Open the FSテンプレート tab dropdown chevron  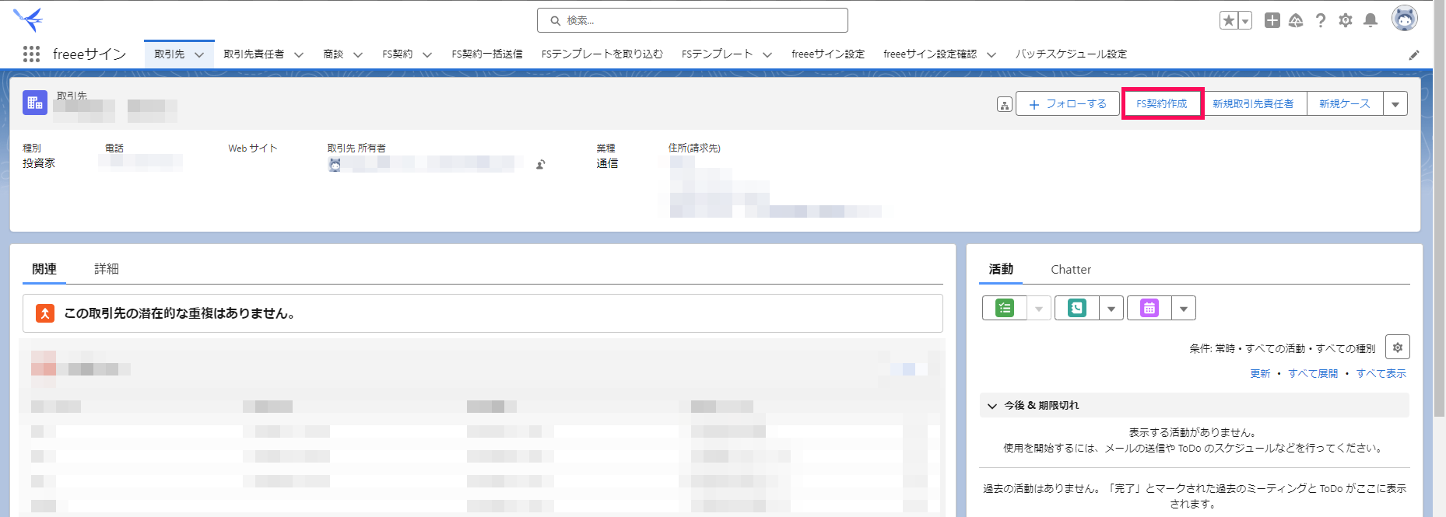[x=767, y=54]
